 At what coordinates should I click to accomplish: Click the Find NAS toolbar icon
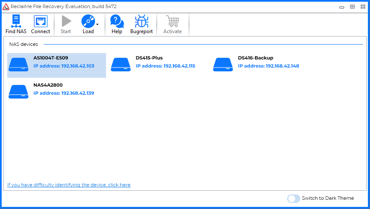coord(16,21)
